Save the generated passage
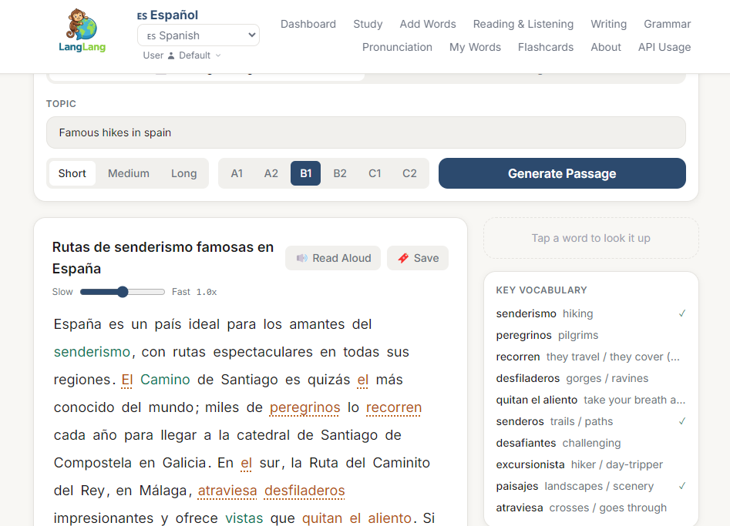This screenshot has height=526, width=730. click(x=418, y=258)
